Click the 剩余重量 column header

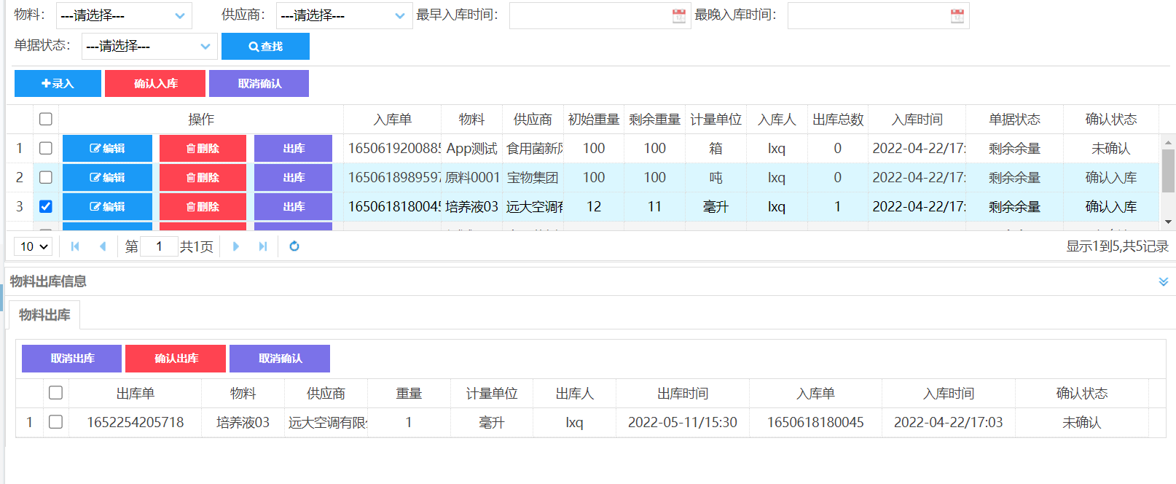[x=654, y=120]
